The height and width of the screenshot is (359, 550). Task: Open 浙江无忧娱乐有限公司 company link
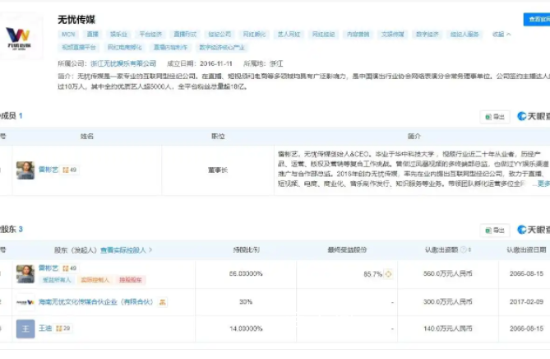[123, 63]
